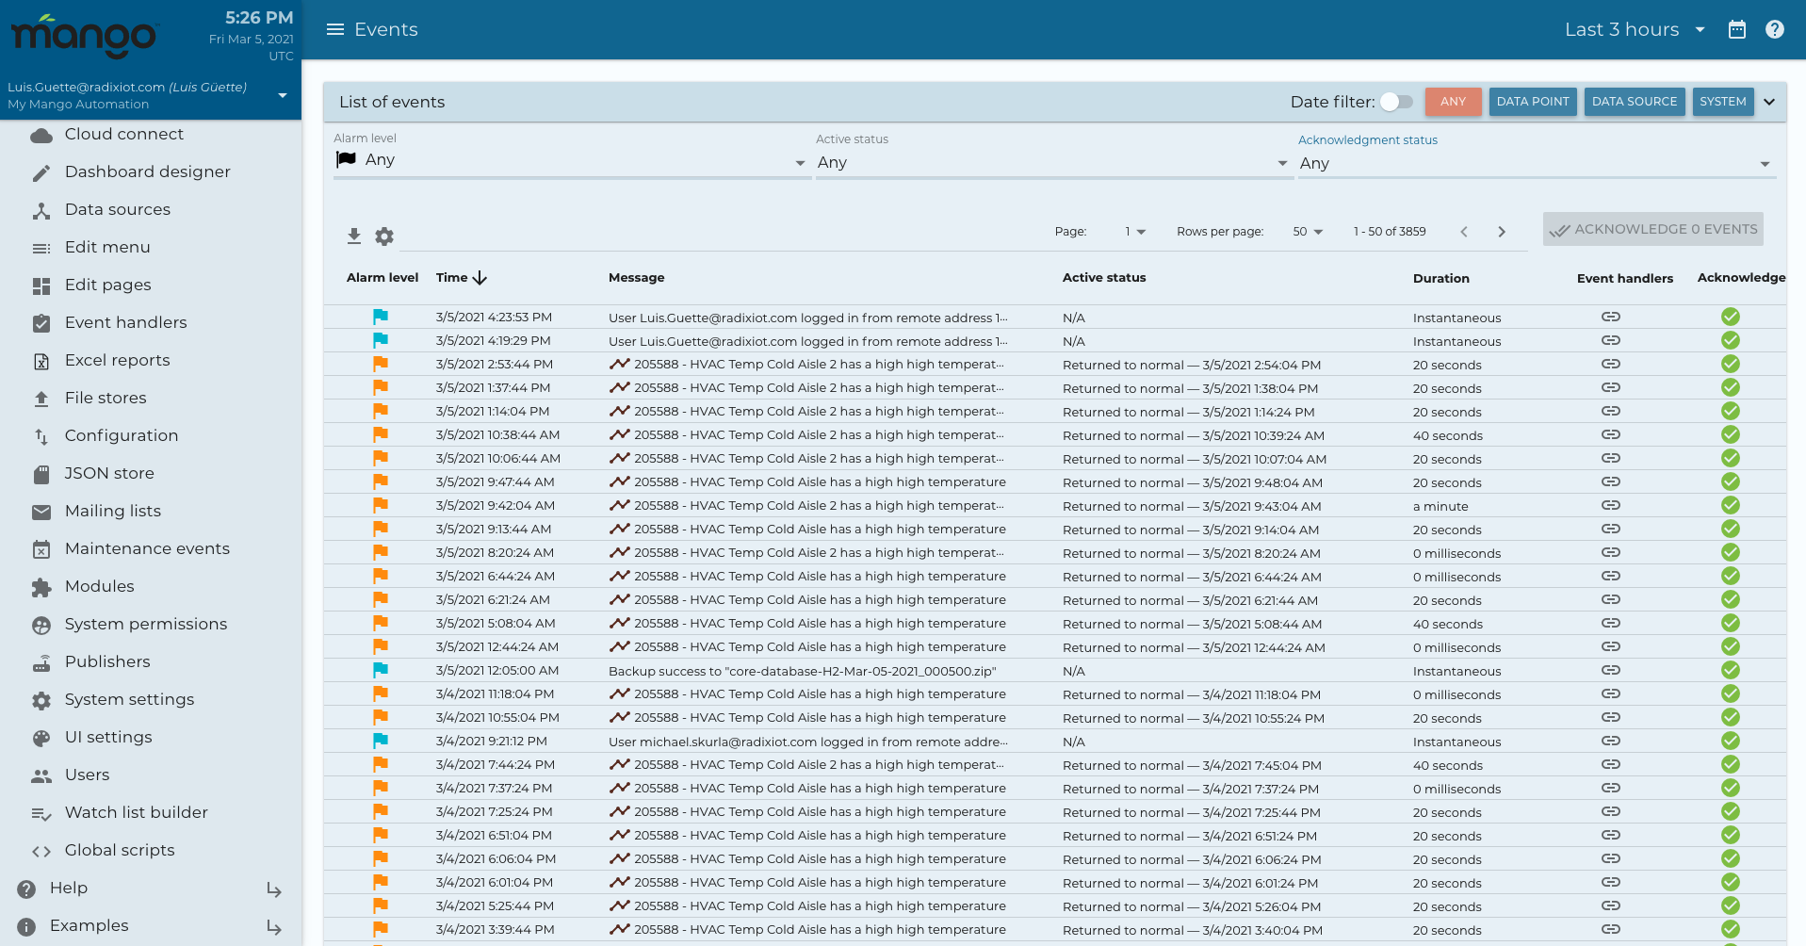The width and height of the screenshot is (1806, 946).
Task: Toggle acknowledged check for 2:53:44 PM event
Action: click(x=1731, y=364)
